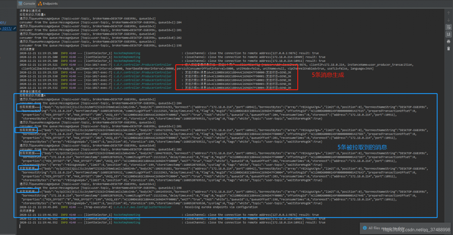Screen dimensions: 453x235
Task: Click the Endpoints tab graph icon
Action: [40, 4]
